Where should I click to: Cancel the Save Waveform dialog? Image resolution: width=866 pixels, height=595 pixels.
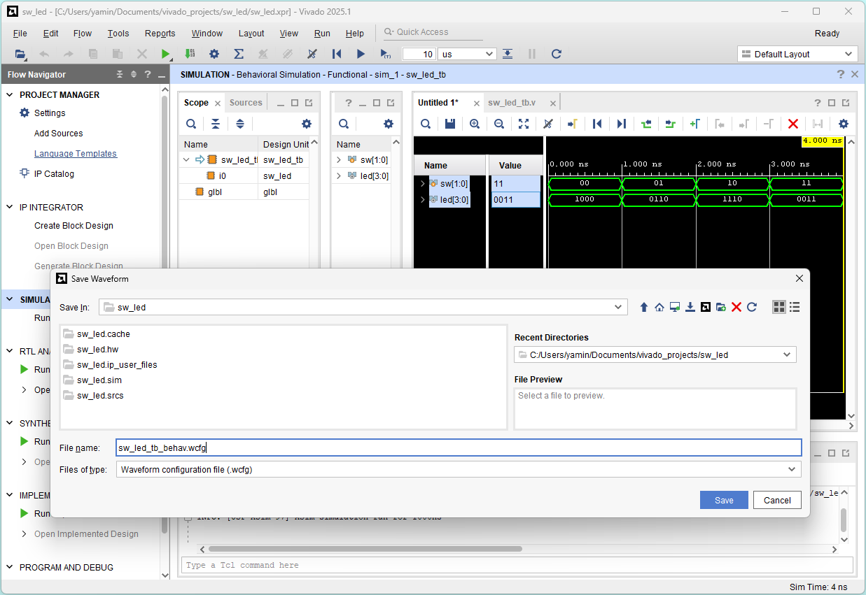coord(777,500)
